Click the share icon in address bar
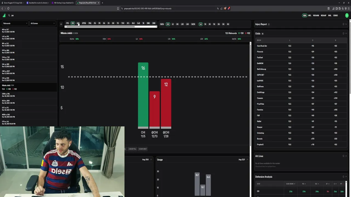Viewport: 351px width, 197px height. [x=221, y=8]
